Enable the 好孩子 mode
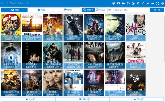This screenshot has height=102, width=165. pyautogui.click(x=88, y=10)
